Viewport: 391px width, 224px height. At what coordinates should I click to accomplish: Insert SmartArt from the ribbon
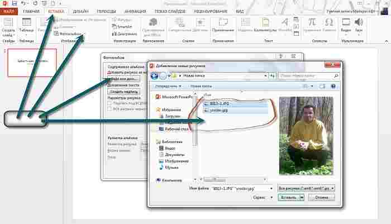point(122,26)
